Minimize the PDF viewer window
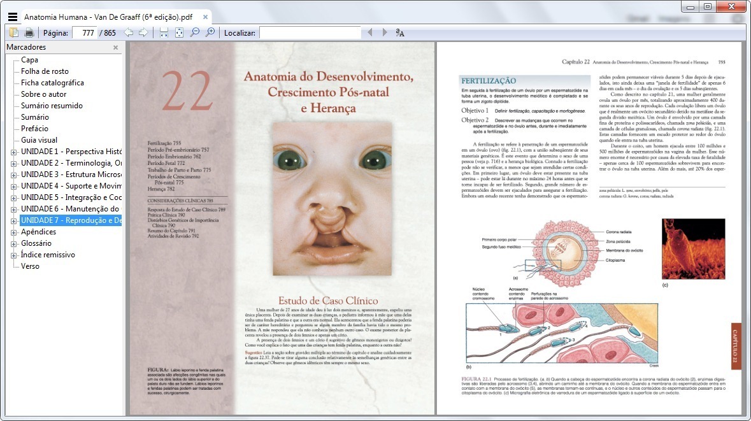The width and height of the screenshot is (751, 421). (690, 7)
